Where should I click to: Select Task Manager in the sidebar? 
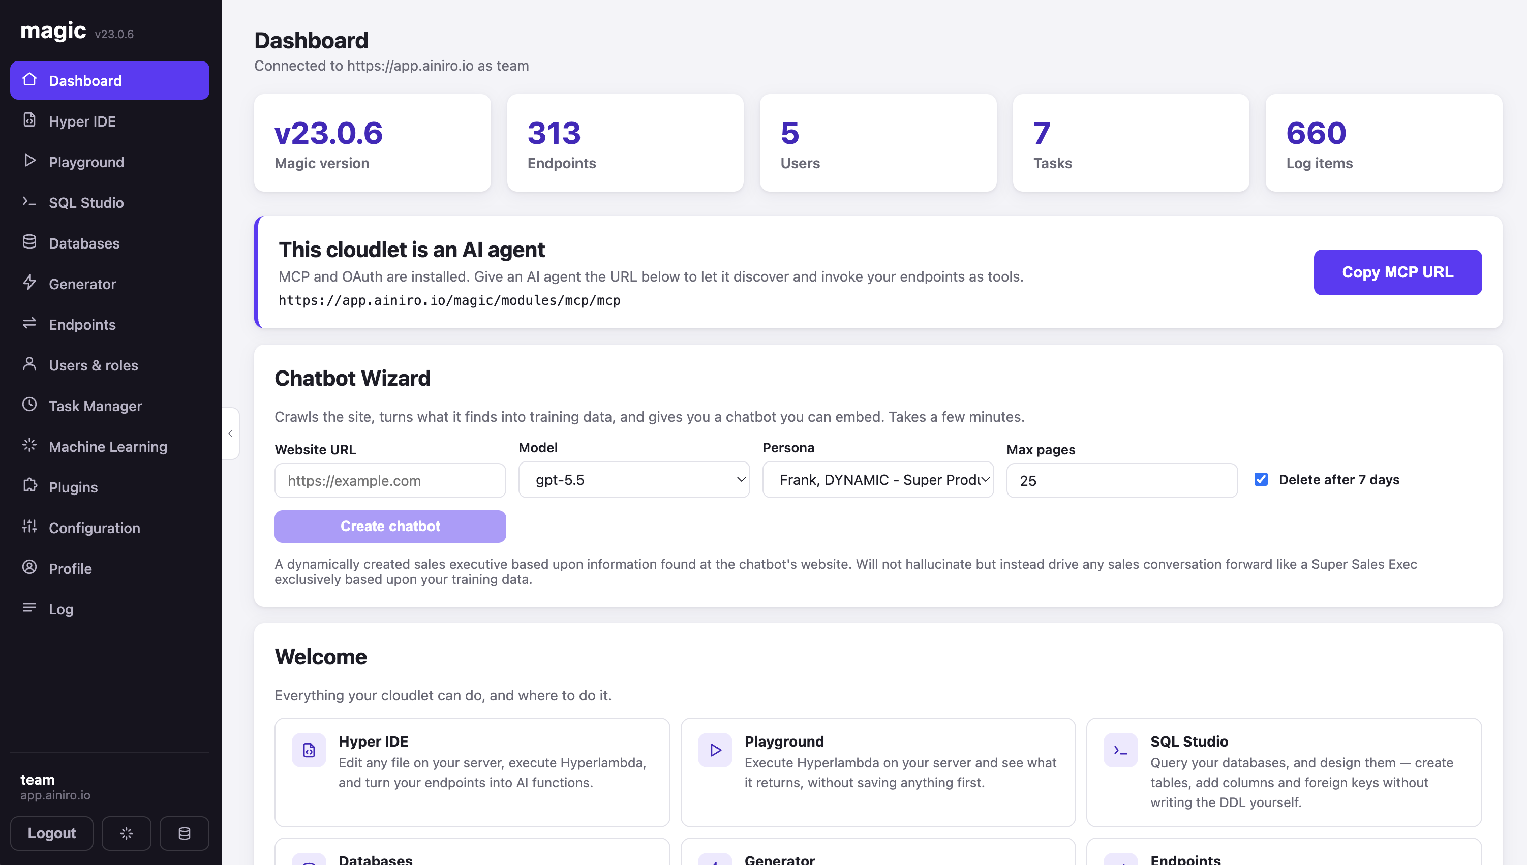pyautogui.click(x=110, y=406)
